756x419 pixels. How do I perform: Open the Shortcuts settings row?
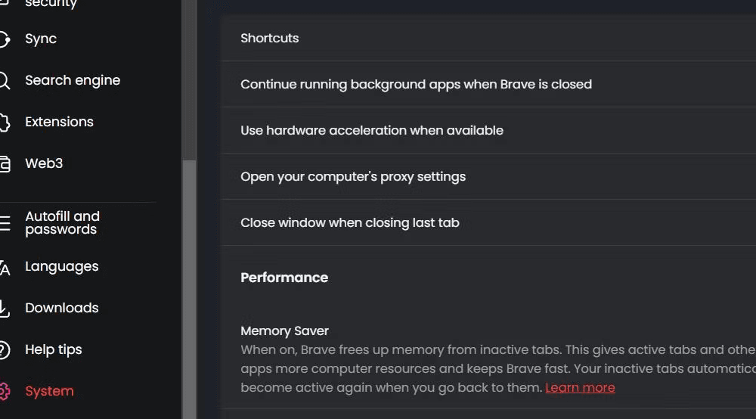(x=488, y=38)
